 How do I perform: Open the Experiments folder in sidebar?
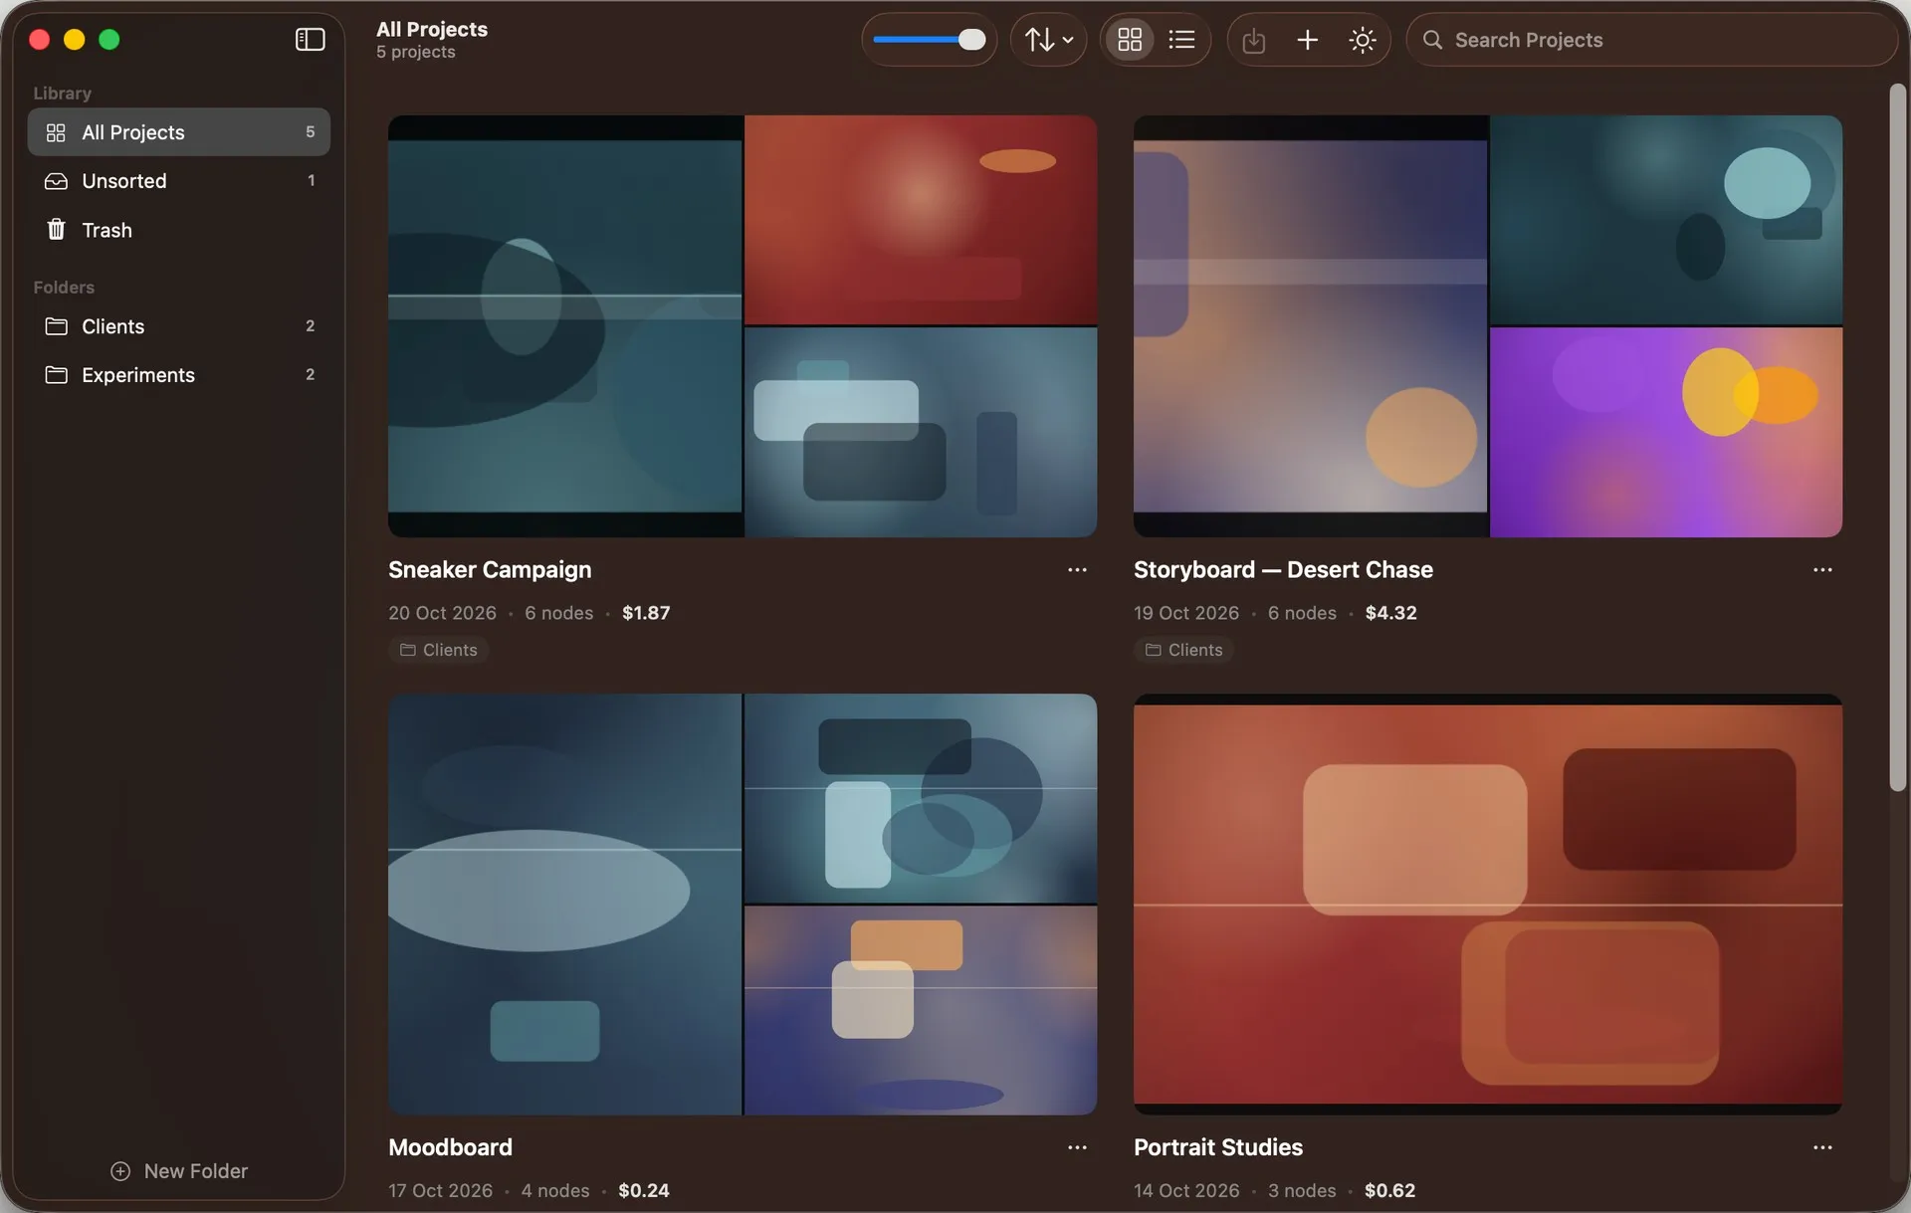point(179,375)
